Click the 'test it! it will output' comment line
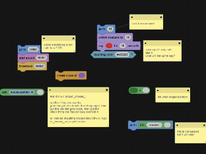The width and height of the screenshot is (206, 154). (x=68, y=97)
